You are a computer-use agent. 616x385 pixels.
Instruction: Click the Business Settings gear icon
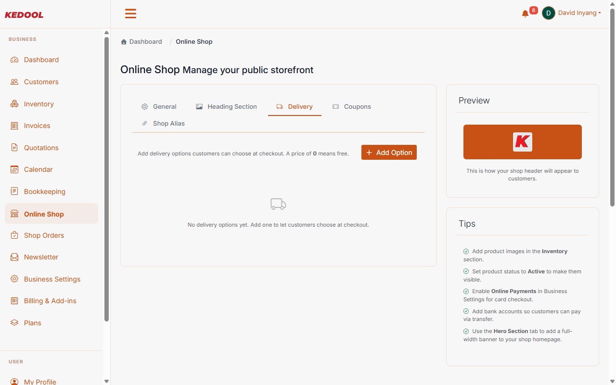coord(14,279)
